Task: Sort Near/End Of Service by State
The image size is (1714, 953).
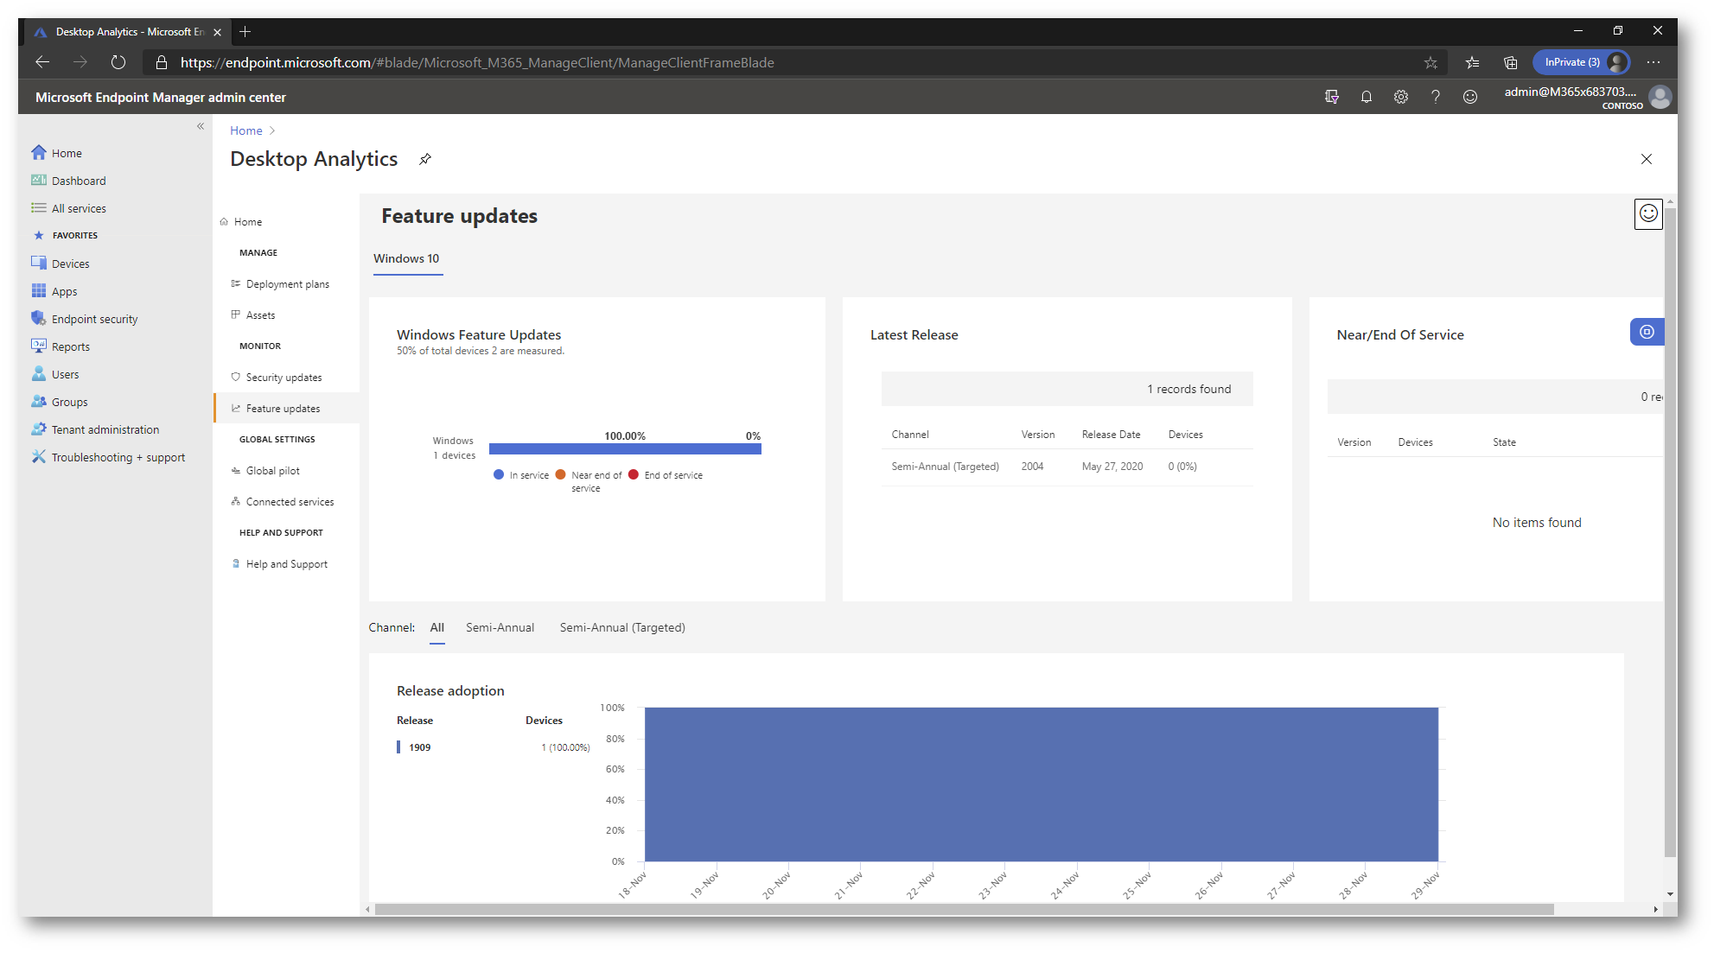Action: click(1504, 442)
